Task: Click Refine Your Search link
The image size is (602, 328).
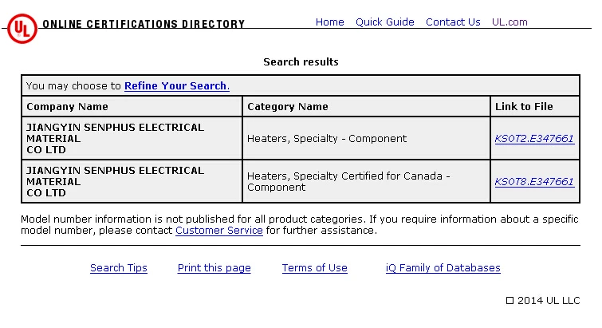Action: click(176, 86)
